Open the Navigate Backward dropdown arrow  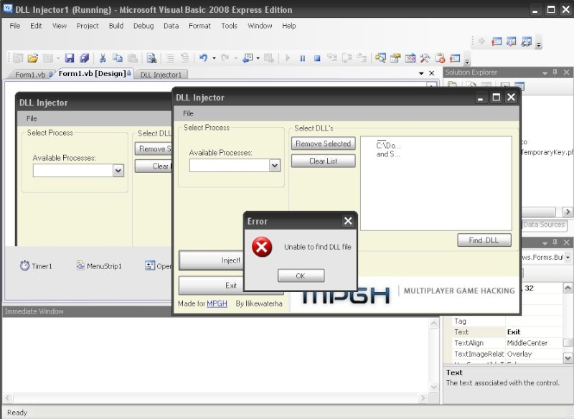point(258,58)
